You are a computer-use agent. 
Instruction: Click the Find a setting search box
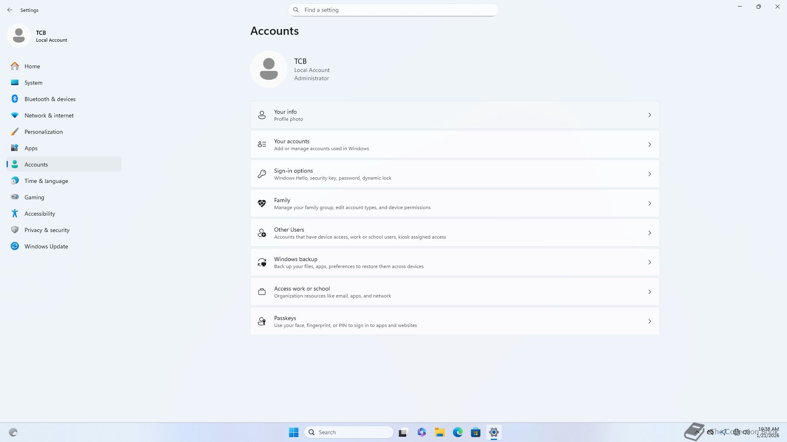(x=393, y=10)
